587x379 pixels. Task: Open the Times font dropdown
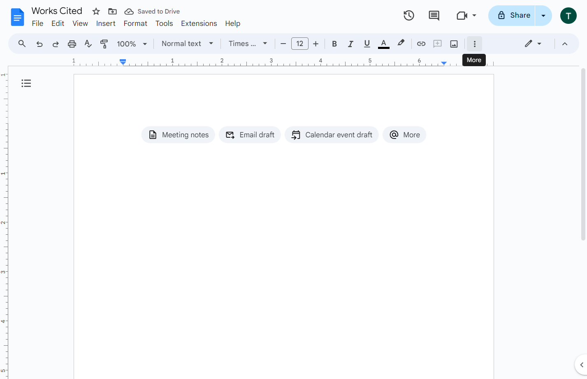tap(248, 44)
